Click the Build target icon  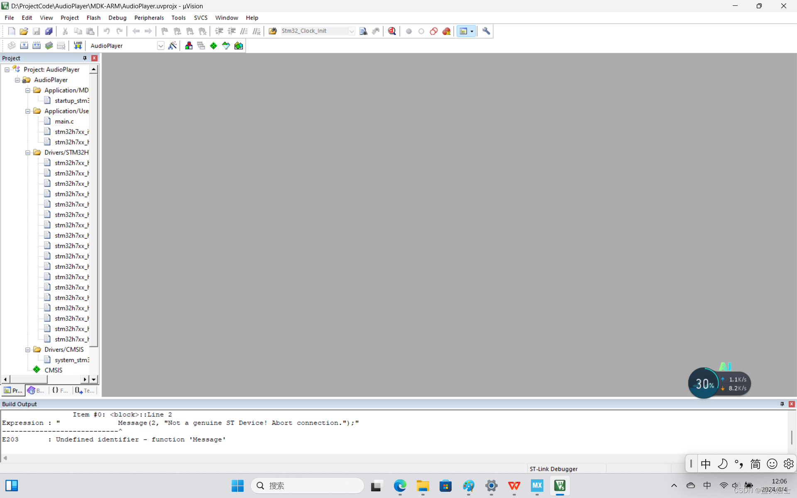tap(24, 46)
